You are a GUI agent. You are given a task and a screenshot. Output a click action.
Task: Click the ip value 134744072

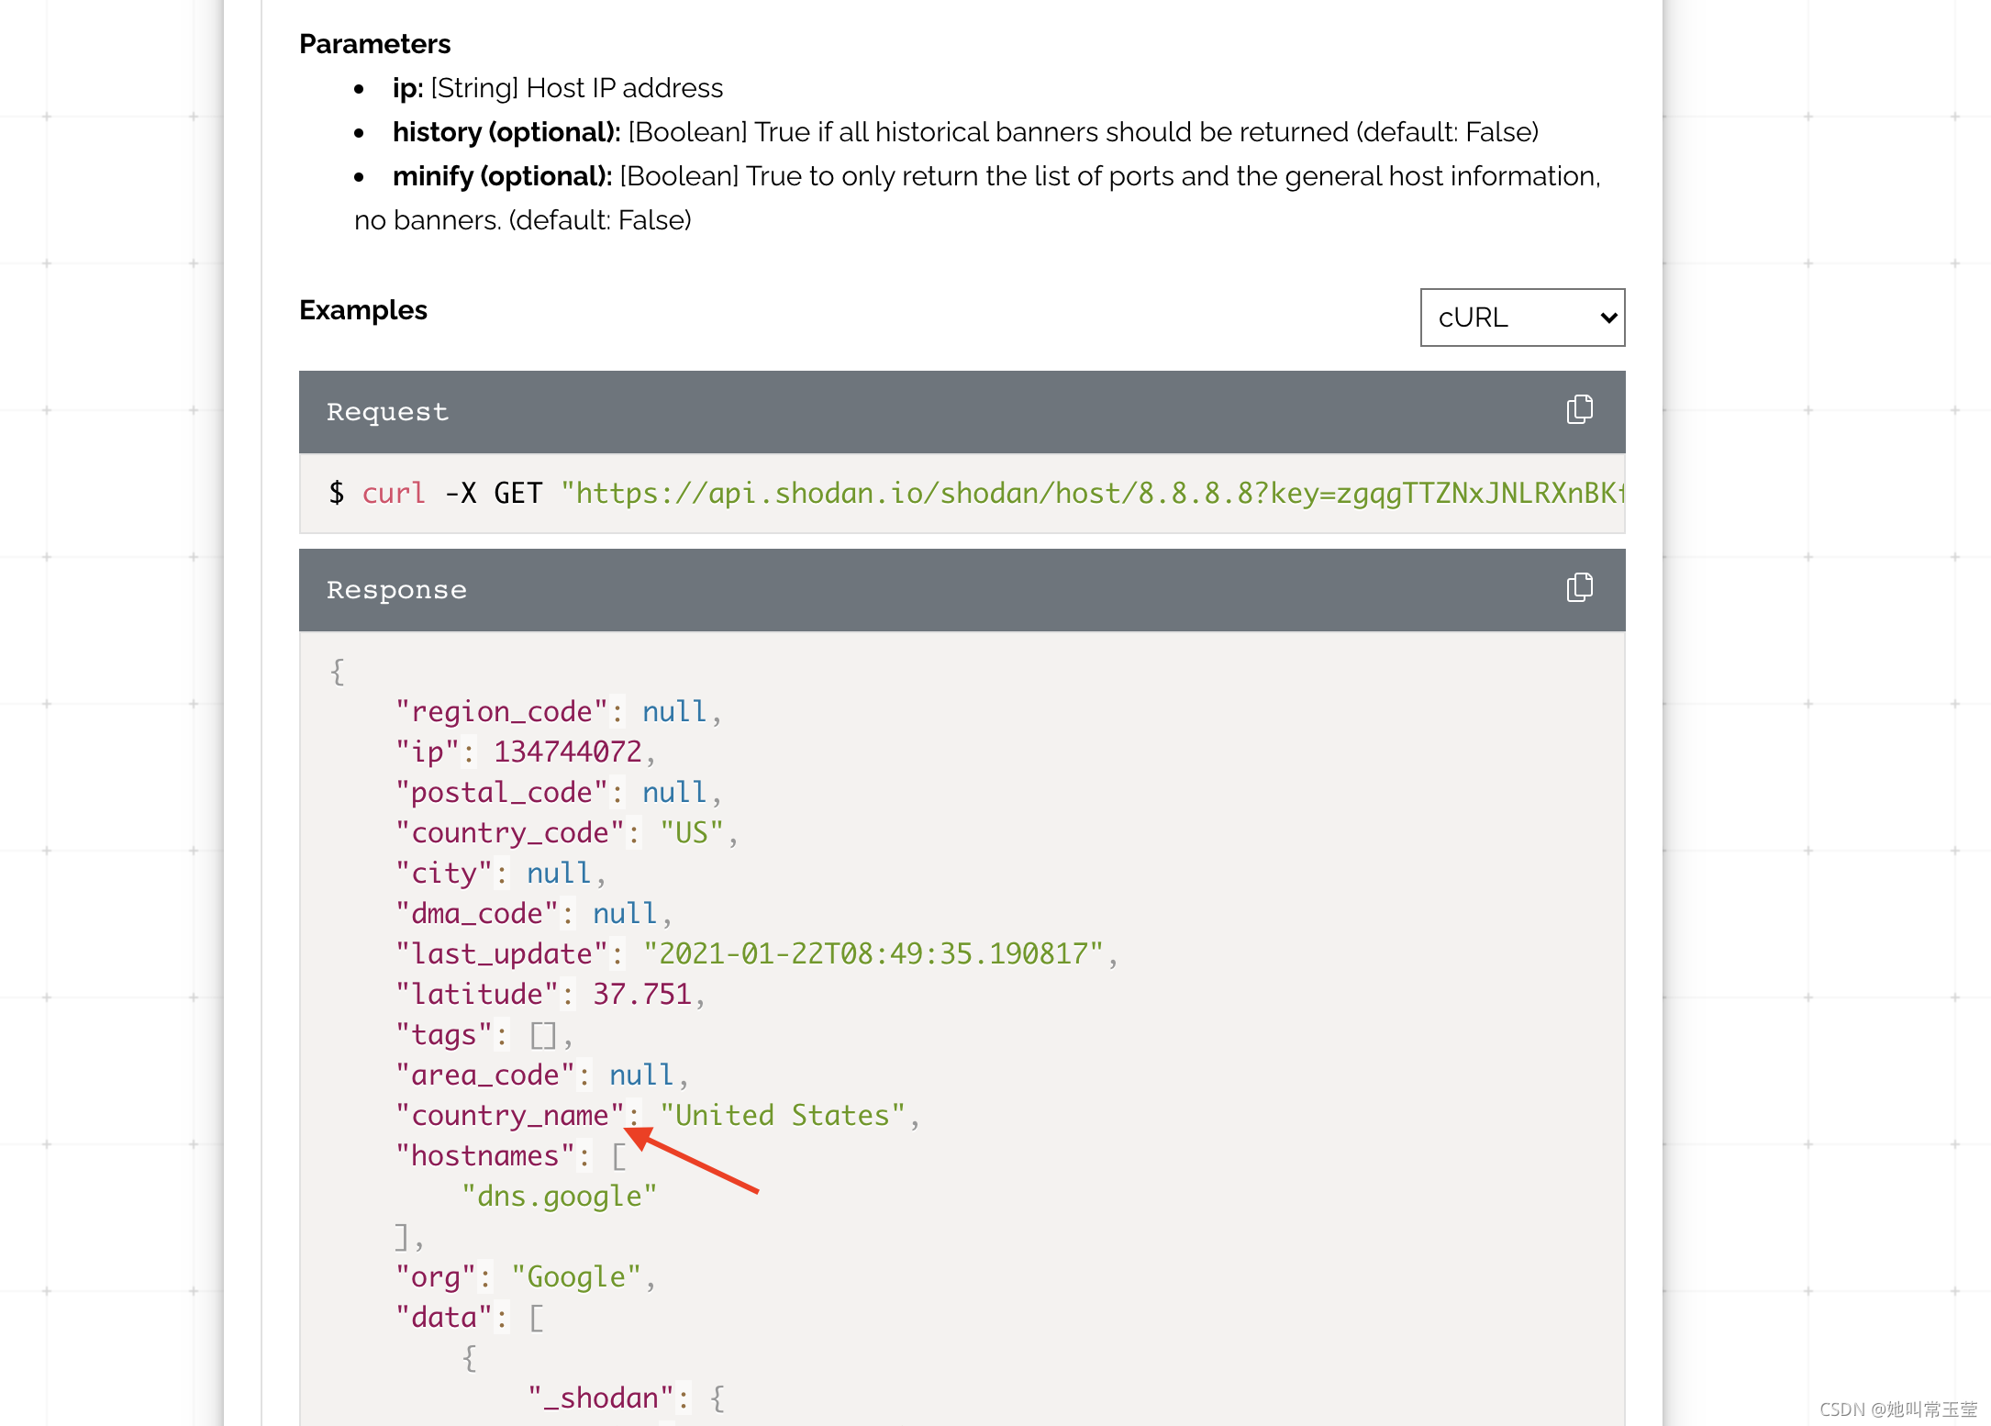568,752
